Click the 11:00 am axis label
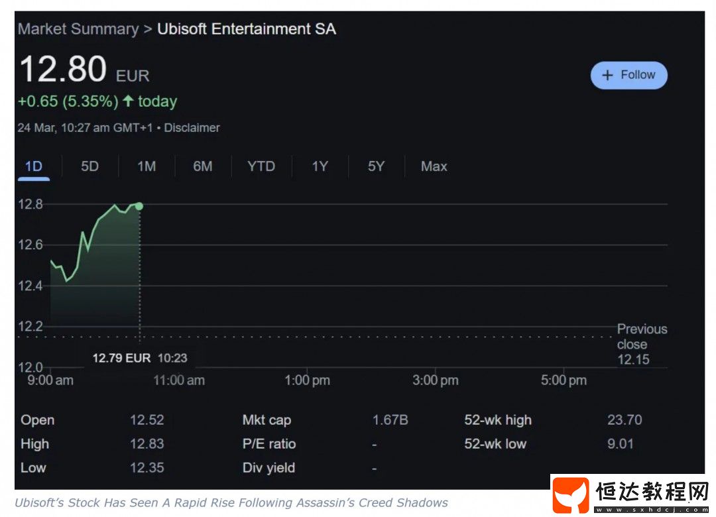The height and width of the screenshot is (517, 716). pos(179,380)
